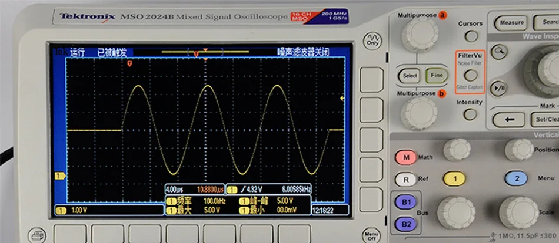Open the R Ref menu button
This screenshot has width=559, height=243.
point(405,179)
